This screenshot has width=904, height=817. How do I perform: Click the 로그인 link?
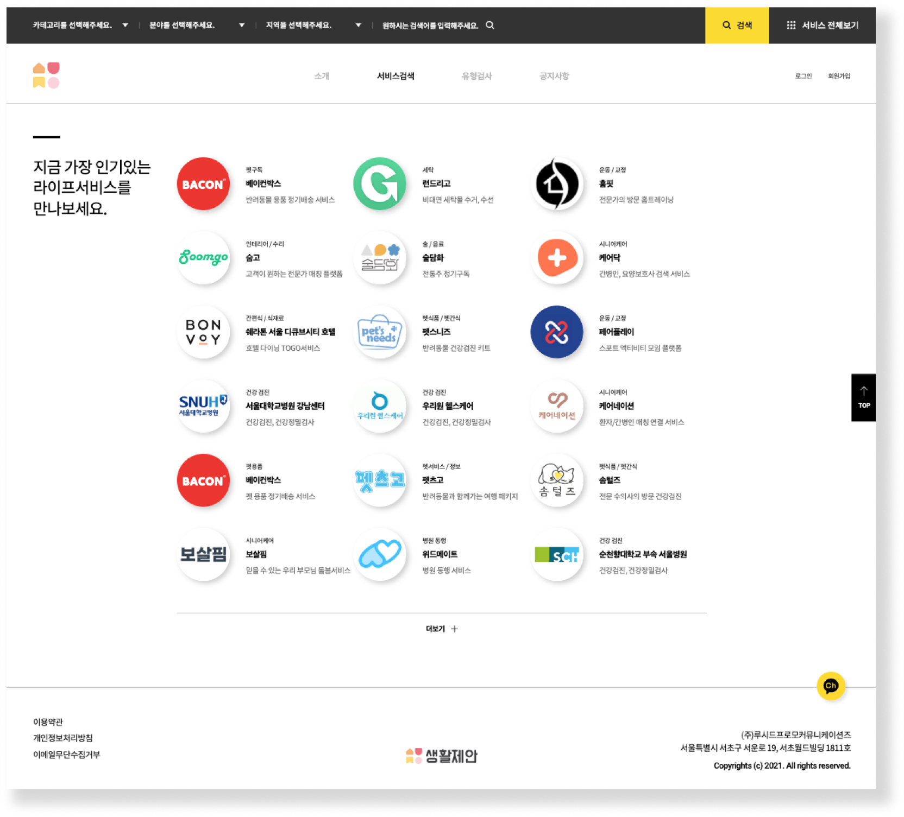click(x=803, y=76)
